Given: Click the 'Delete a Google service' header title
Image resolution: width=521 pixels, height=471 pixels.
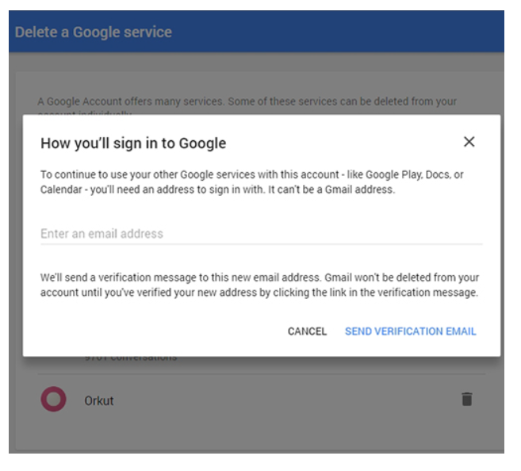Looking at the screenshot, I should [x=94, y=33].
